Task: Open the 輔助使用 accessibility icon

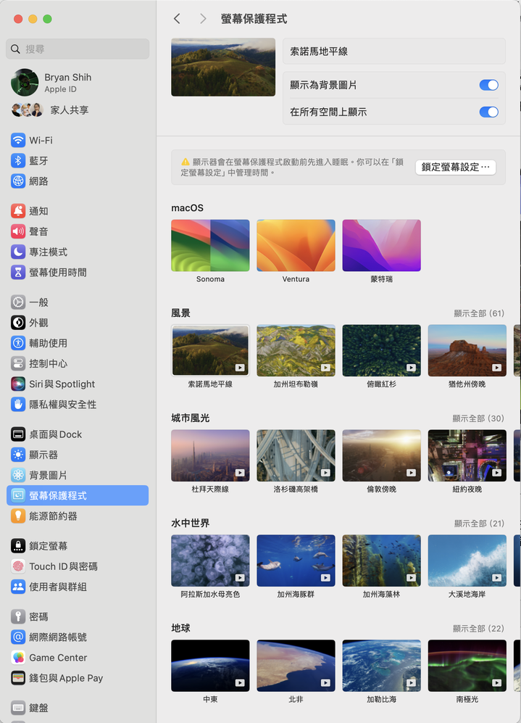Action: coord(18,342)
